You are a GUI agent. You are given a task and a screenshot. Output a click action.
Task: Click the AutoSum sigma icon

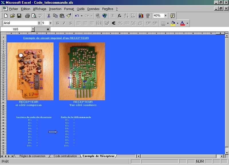pyautogui.click(x=113, y=16)
